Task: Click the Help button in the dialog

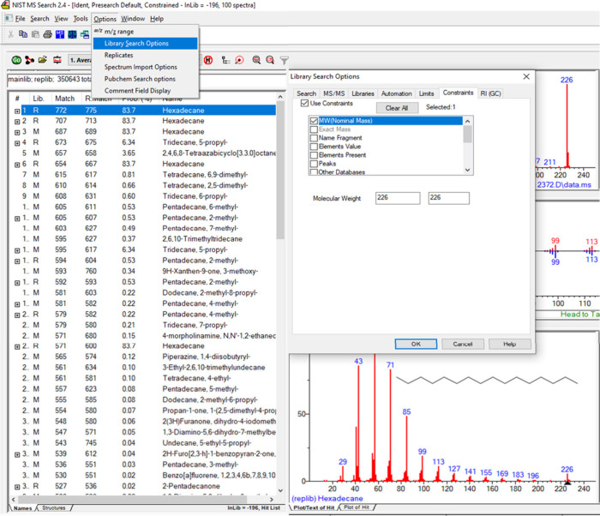Action: click(x=509, y=344)
